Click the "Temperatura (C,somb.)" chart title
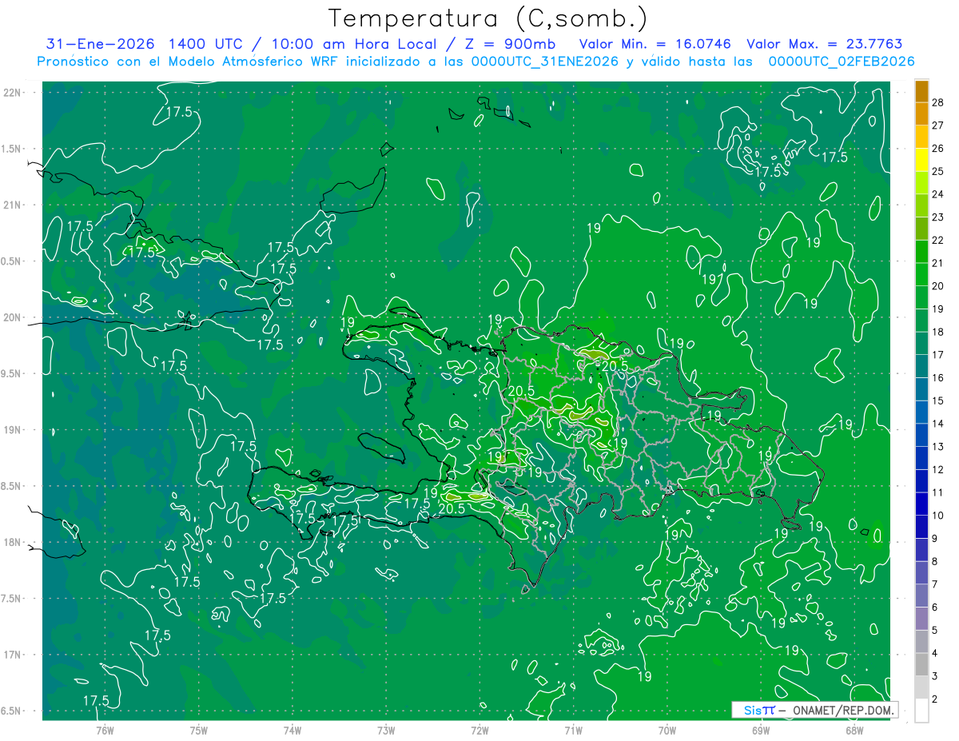Screen dimensions: 959x741 [x=488, y=18]
